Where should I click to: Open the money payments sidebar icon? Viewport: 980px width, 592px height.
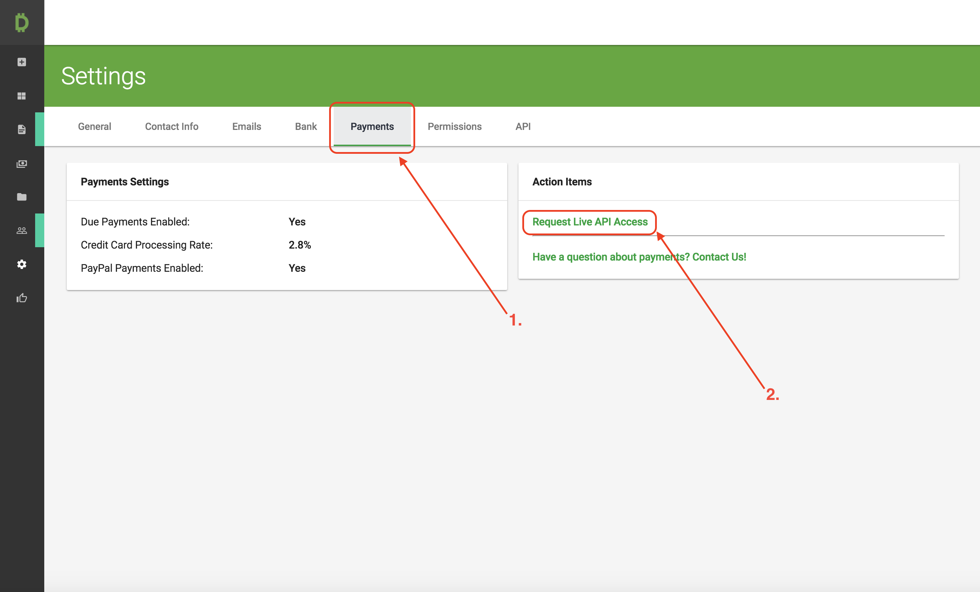[x=22, y=164]
